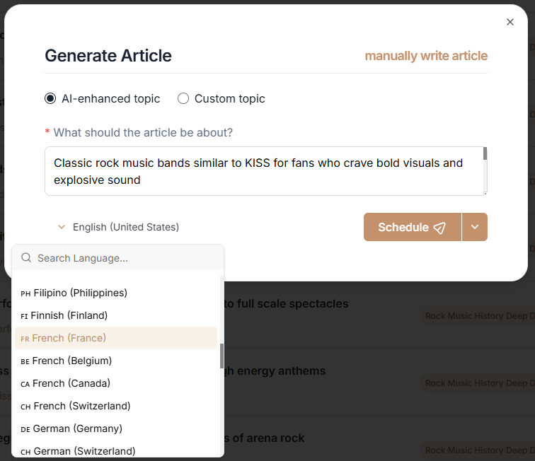Click the language list scrollbar thumb

(222, 356)
